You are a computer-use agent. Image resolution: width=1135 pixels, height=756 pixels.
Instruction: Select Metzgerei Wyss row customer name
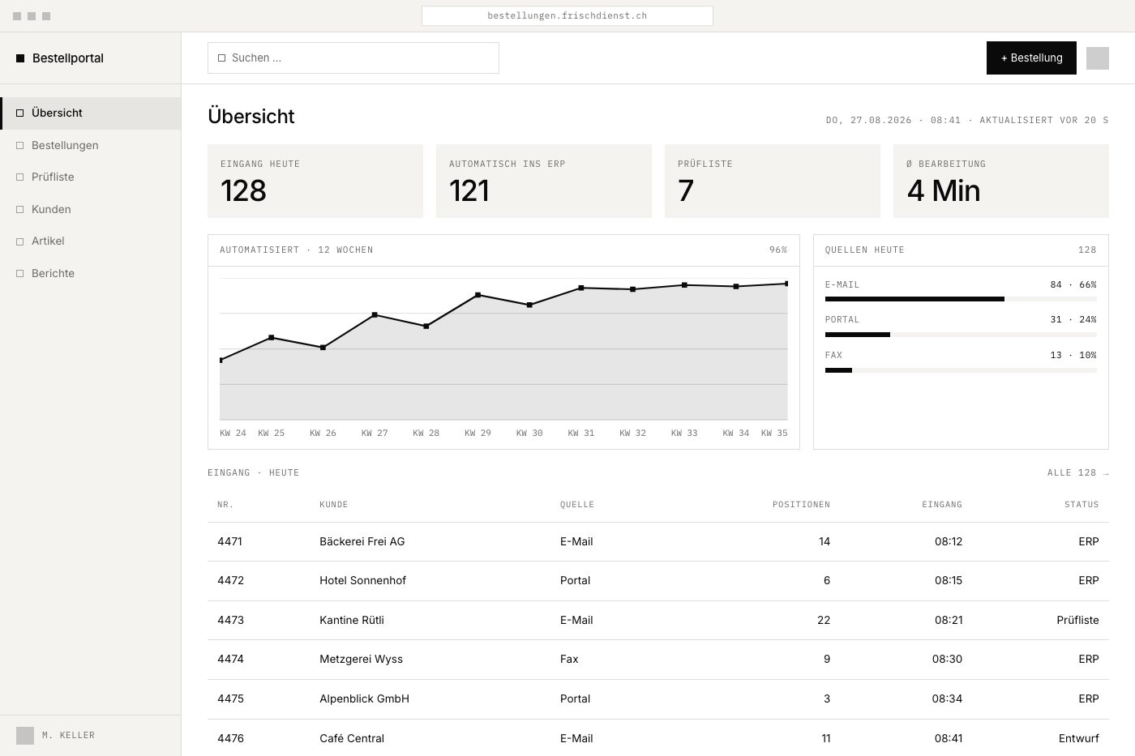coord(361,660)
